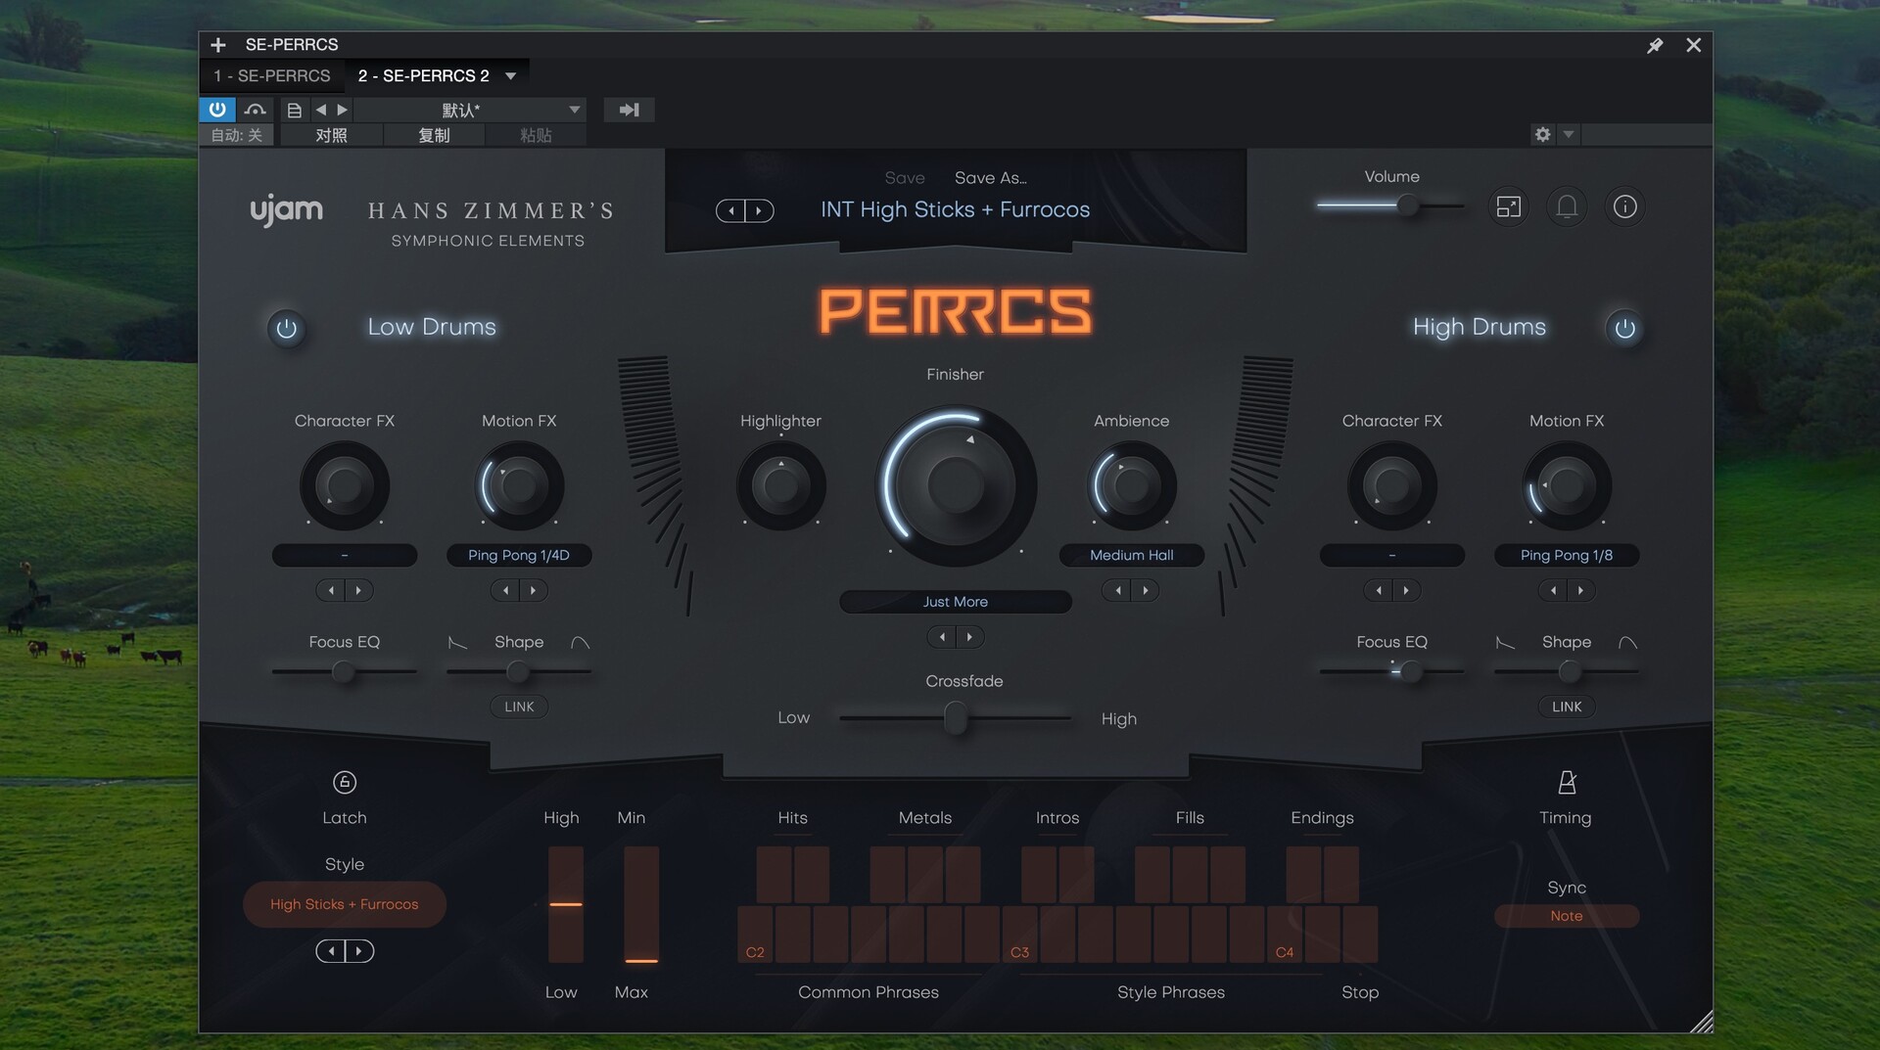Open the Timing metronome icon
1880x1050 pixels.
click(1567, 782)
